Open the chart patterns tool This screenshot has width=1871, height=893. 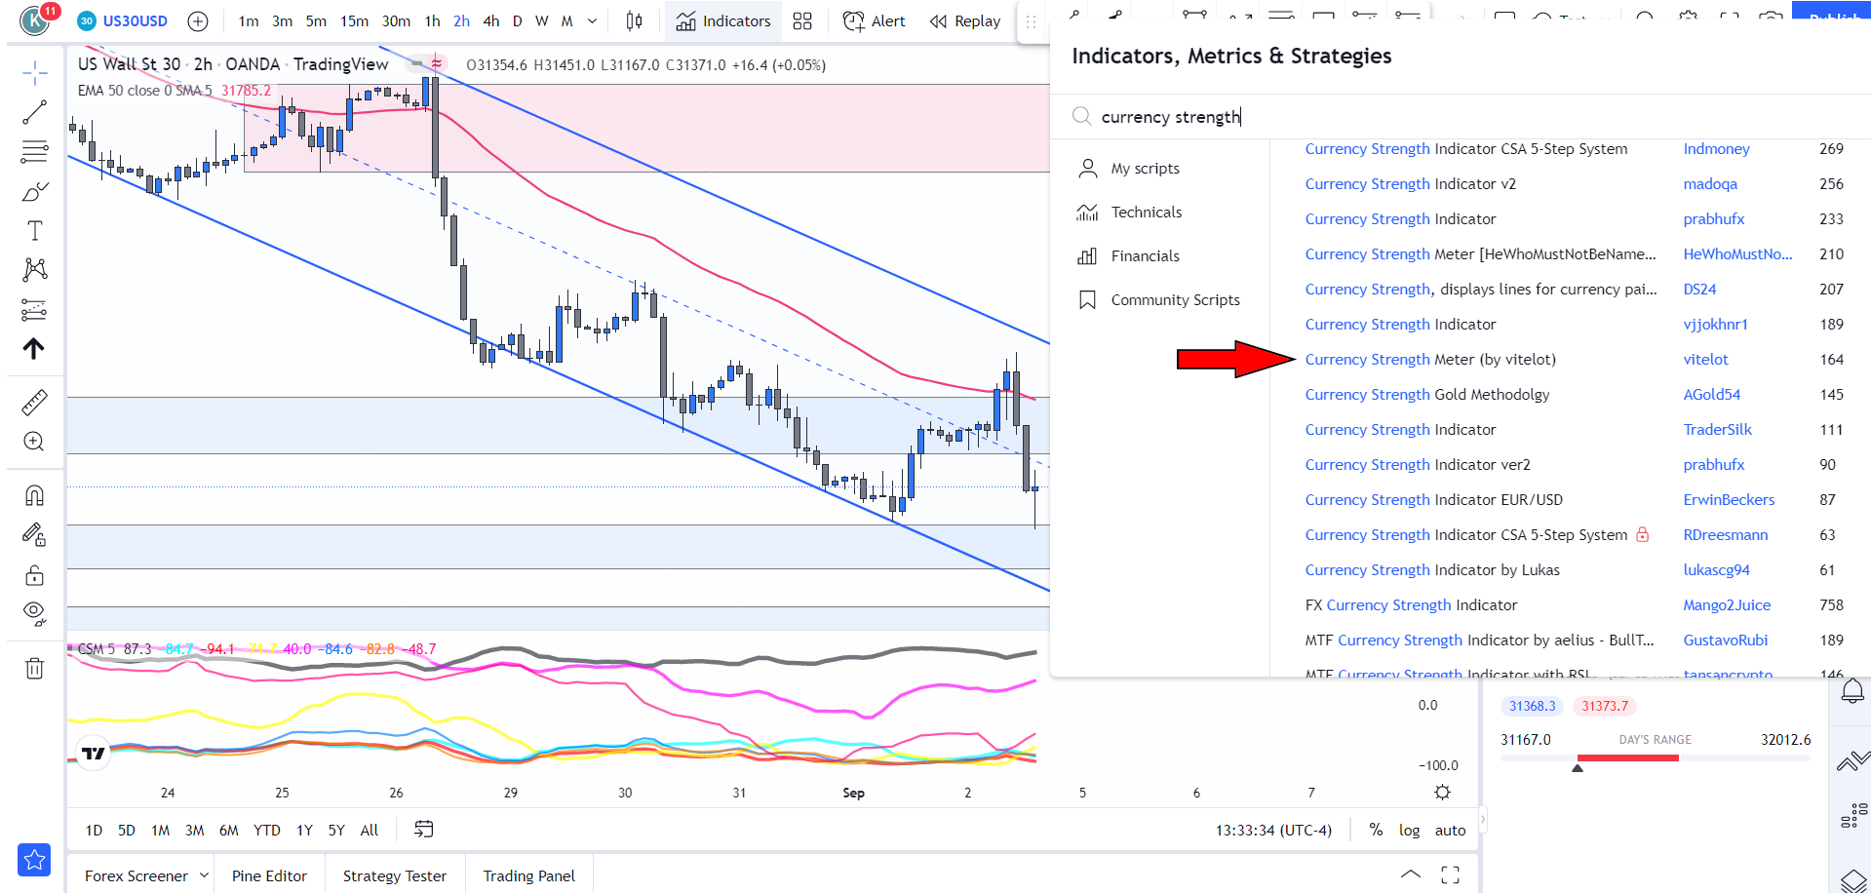pos(34,269)
